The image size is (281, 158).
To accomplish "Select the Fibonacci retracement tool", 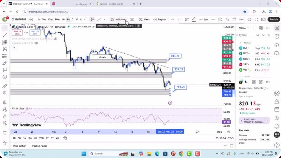I will tap(5, 42).
